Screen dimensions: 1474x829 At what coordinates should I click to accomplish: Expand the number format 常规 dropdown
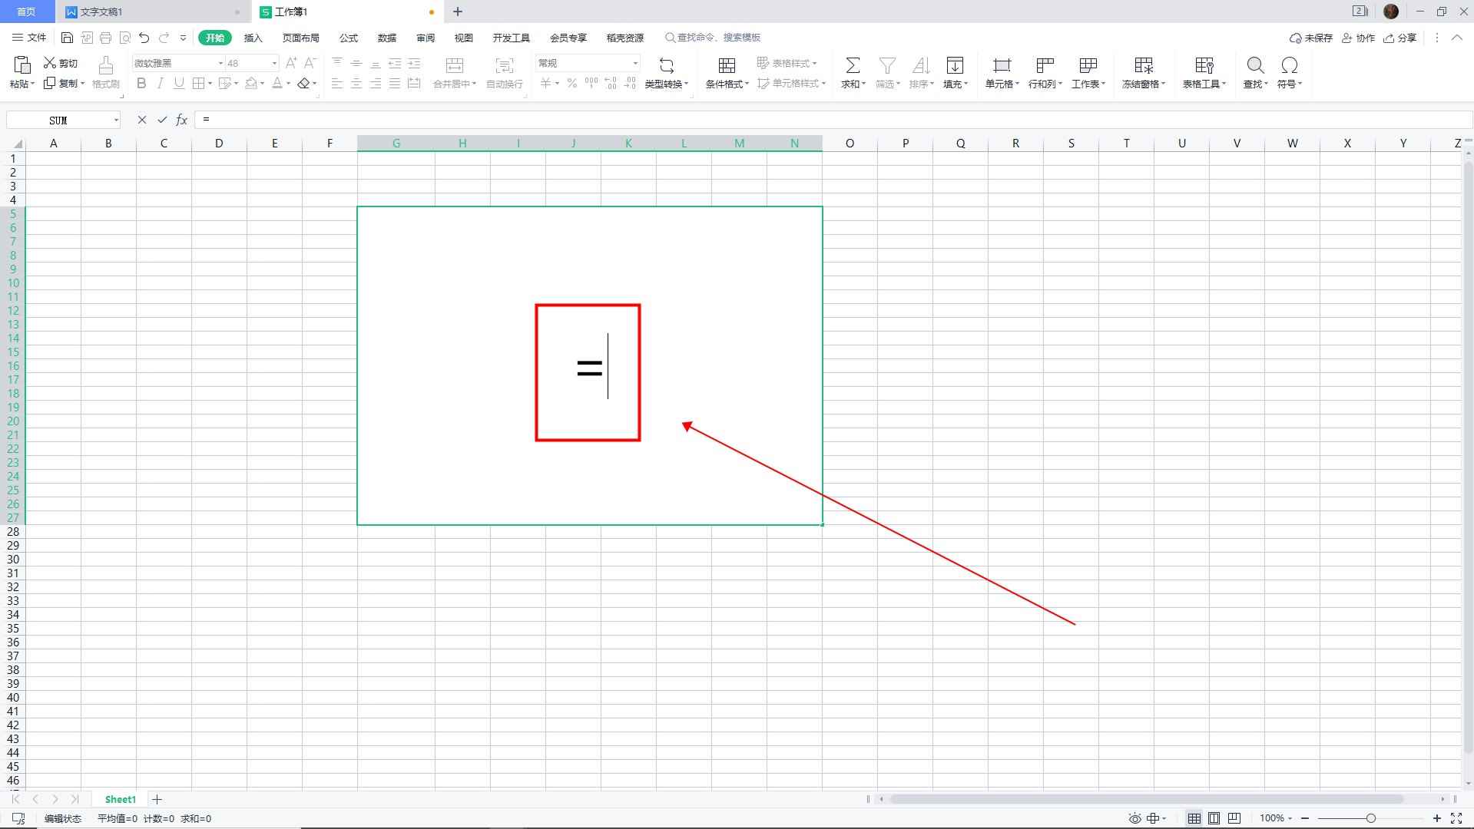pyautogui.click(x=635, y=63)
